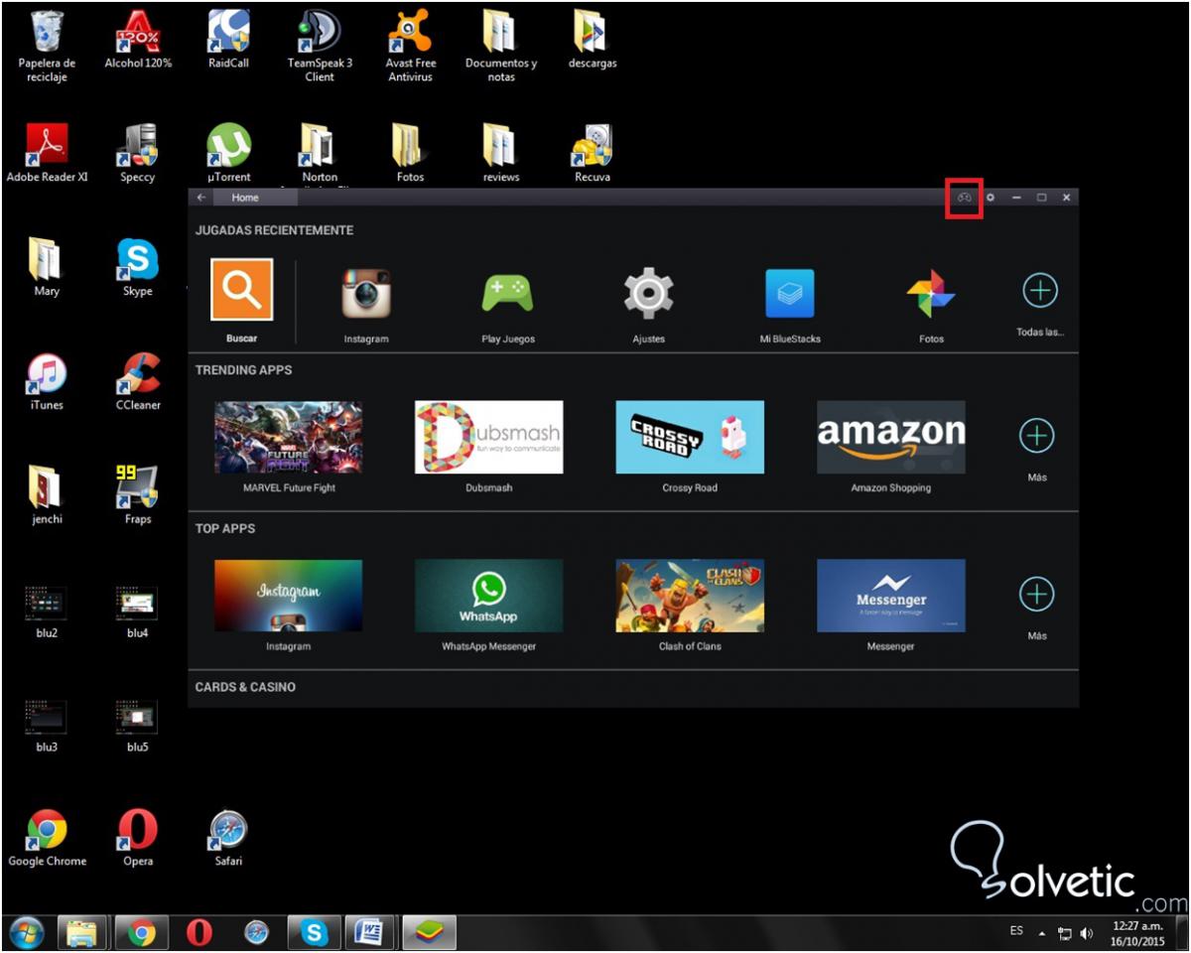Open BlueStacks settings gear in title bar
Screen dimensions: 1191x953
pos(991,198)
